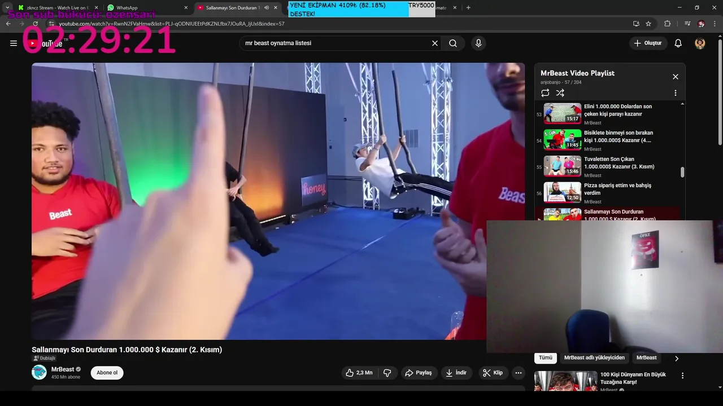Open MrBeast channel name link
Image resolution: width=723 pixels, height=406 pixels.
(63, 369)
